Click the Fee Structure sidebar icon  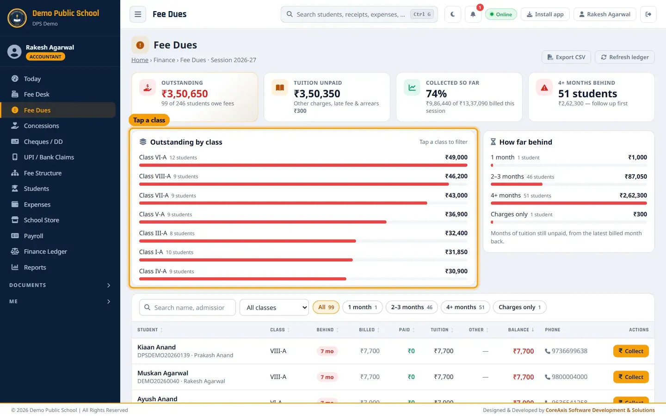[x=15, y=173]
